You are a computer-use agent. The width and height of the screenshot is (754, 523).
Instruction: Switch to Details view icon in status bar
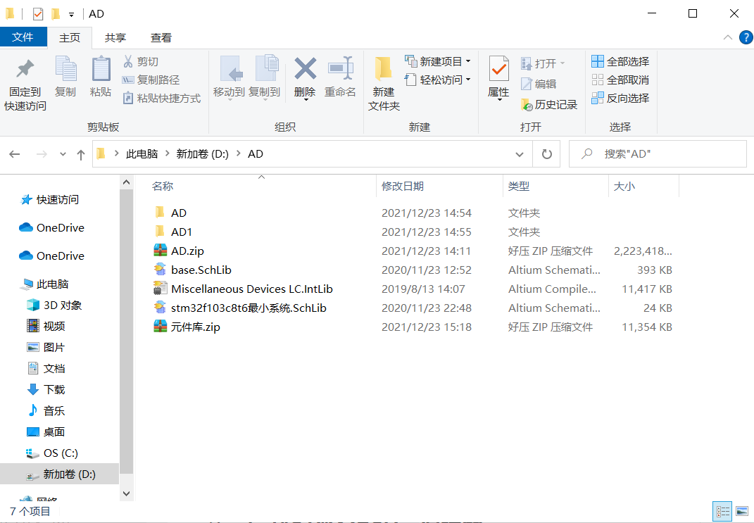click(x=722, y=512)
